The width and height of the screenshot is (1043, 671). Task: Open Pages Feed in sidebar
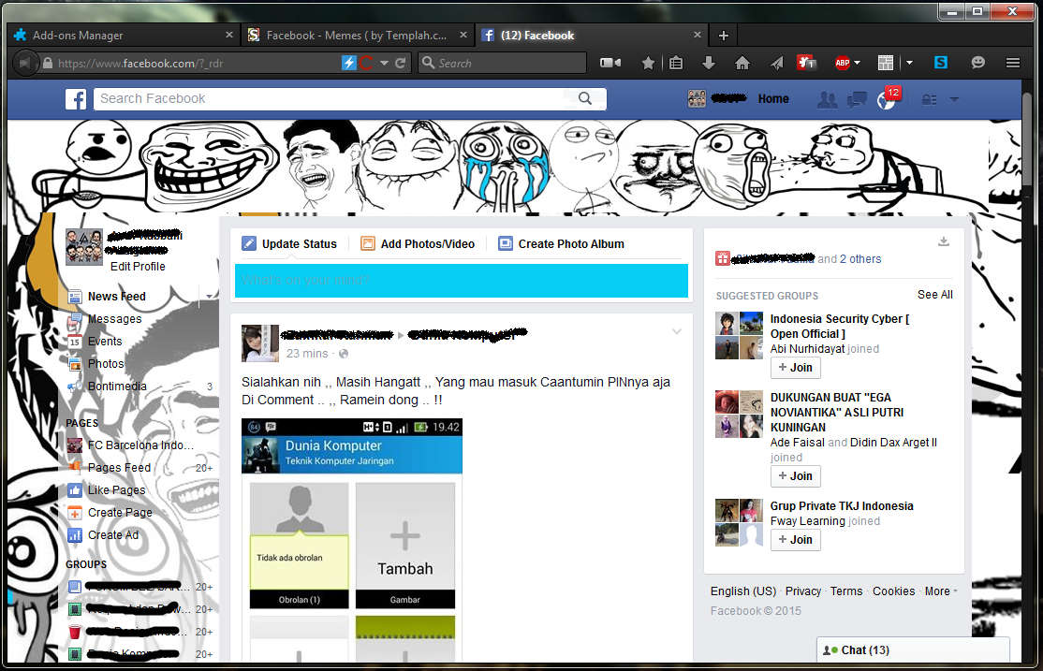point(119,468)
